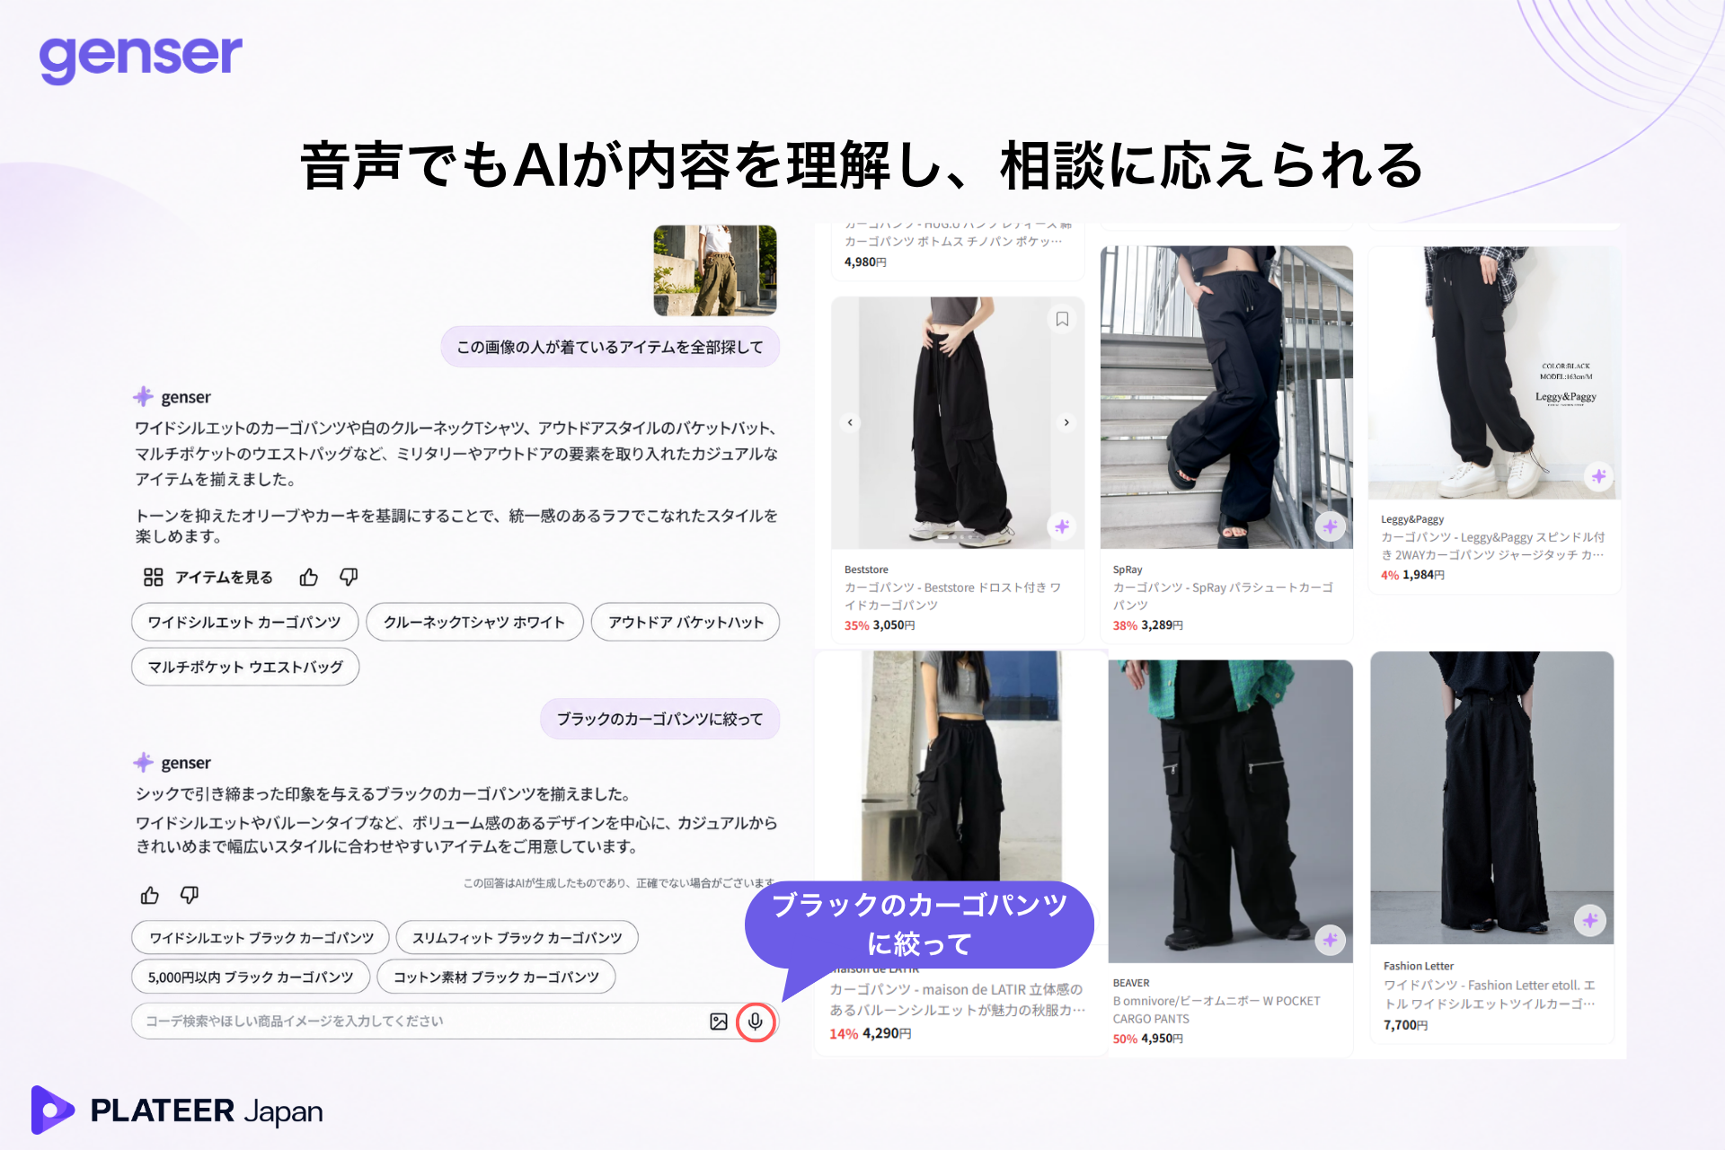Click the sparkle icon on Fashion Letter pants

pyautogui.click(x=1590, y=921)
